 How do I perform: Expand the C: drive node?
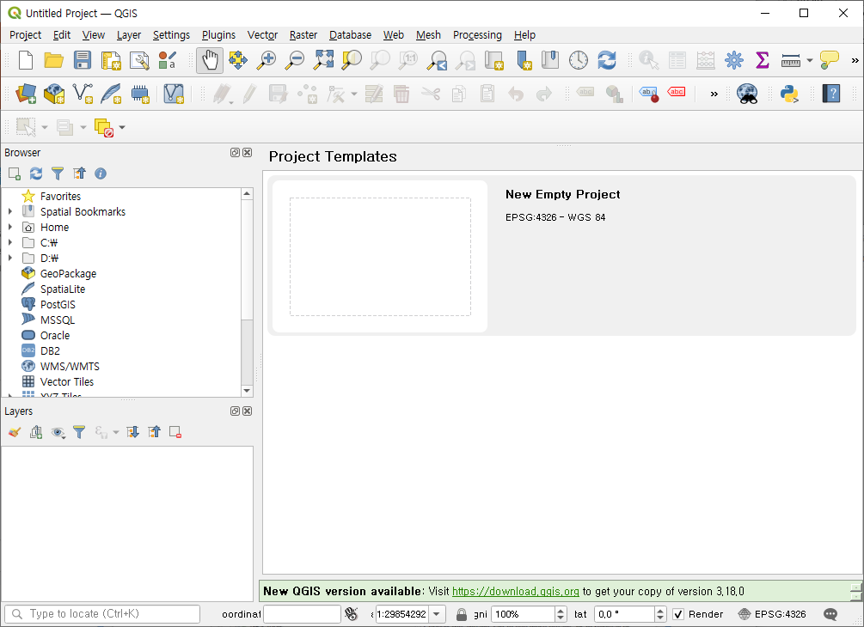pos(10,242)
